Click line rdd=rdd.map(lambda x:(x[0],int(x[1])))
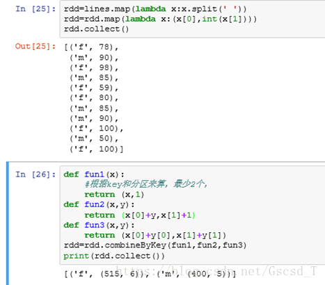The width and height of the screenshot is (325, 285). (160, 19)
